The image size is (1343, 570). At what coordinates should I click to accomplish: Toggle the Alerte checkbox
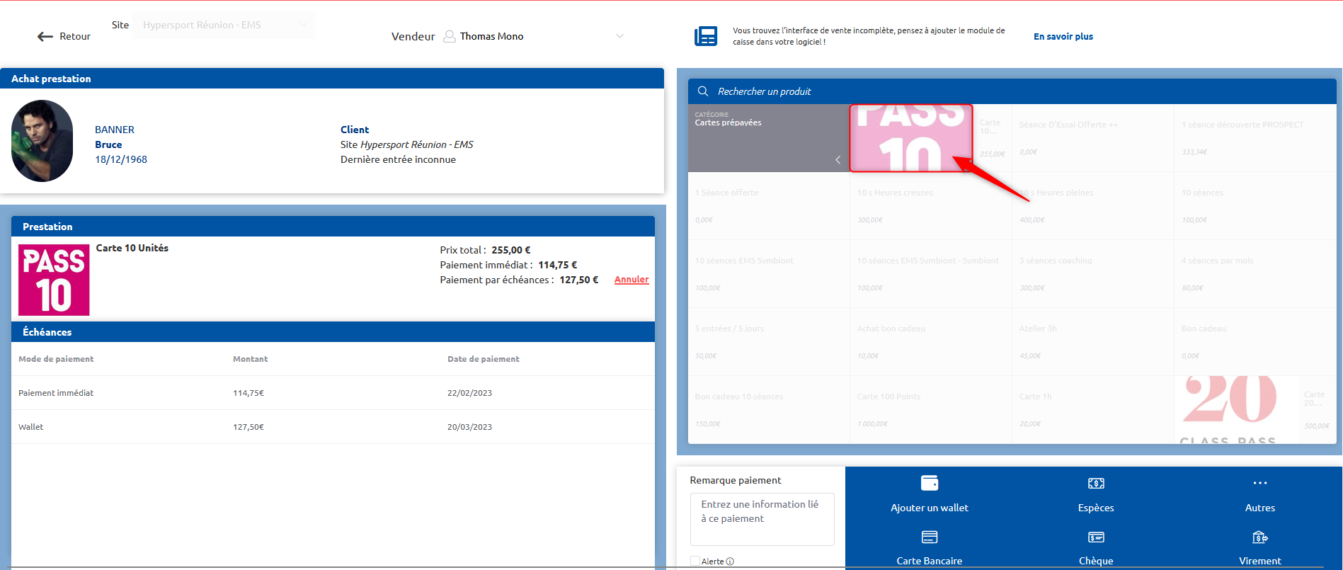click(x=695, y=561)
